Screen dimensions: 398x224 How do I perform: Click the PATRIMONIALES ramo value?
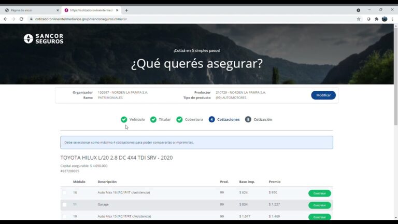pyautogui.click(x=110, y=98)
